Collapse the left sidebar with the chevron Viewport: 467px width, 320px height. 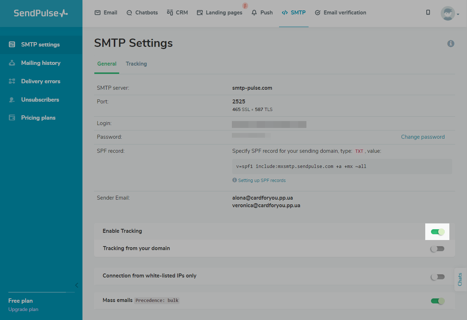click(x=76, y=285)
